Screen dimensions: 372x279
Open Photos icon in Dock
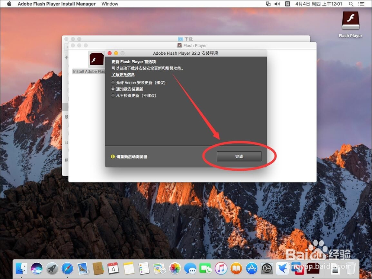175,268
